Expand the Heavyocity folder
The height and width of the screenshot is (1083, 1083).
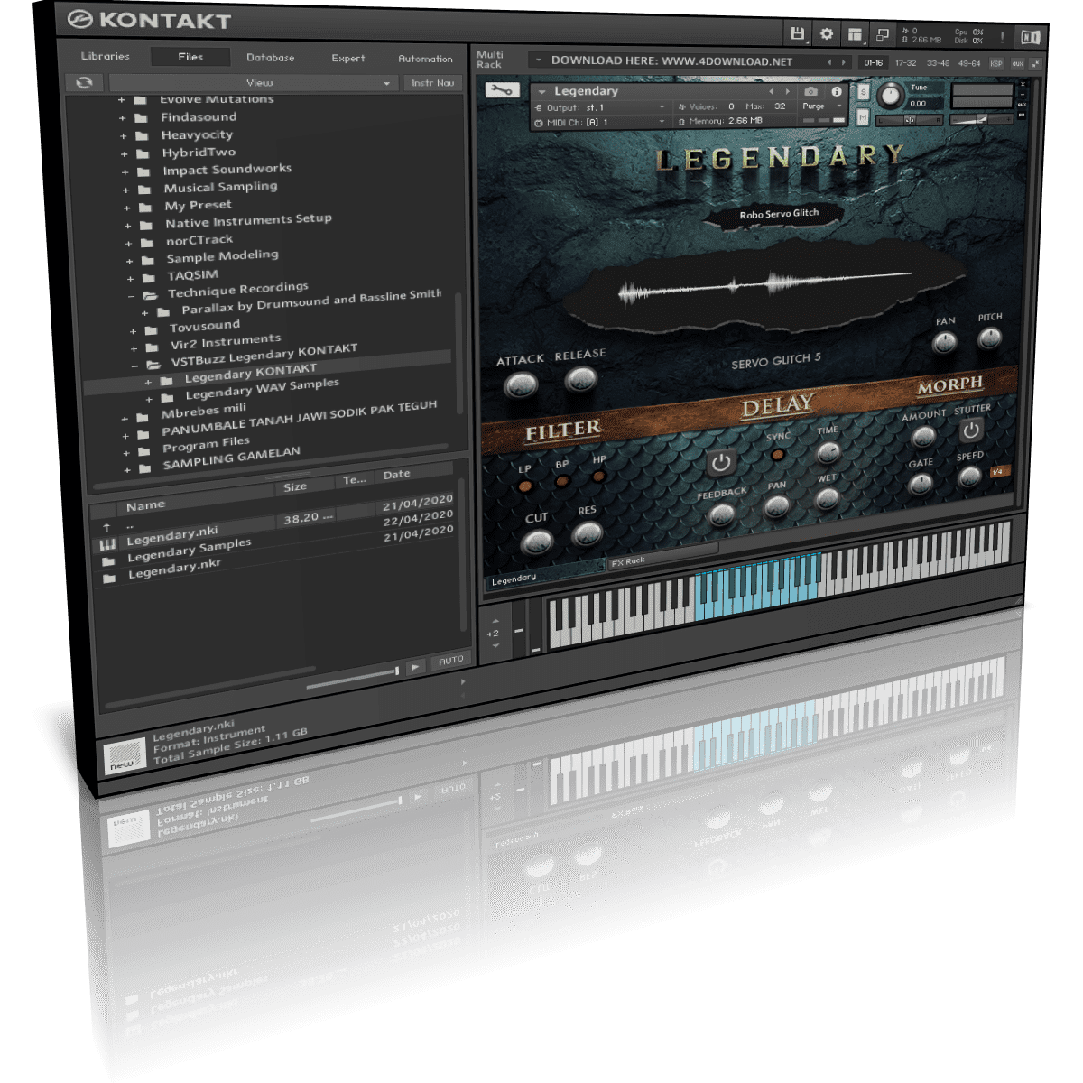click(x=123, y=136)
